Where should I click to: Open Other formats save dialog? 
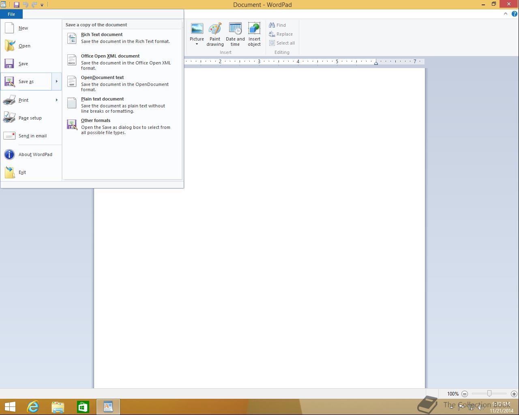click(122, 126)
